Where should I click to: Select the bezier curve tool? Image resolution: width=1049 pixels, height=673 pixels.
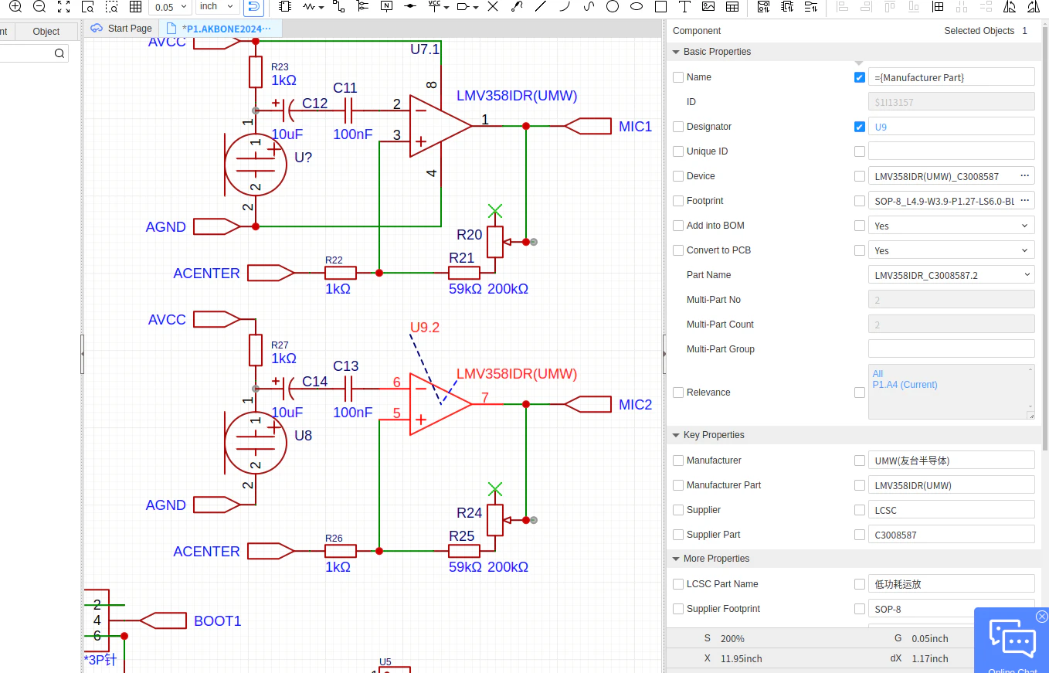coord(589,7)
